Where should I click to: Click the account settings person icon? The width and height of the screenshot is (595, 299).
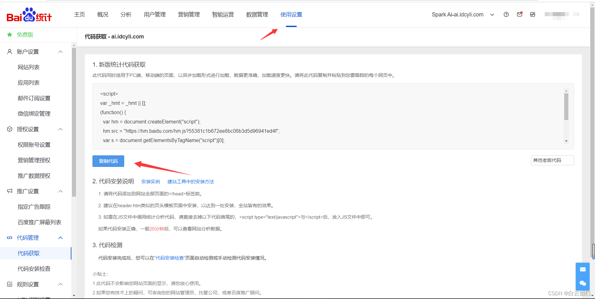coord(10,52)
